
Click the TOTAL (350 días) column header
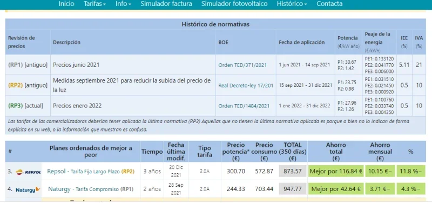point(293,152)
